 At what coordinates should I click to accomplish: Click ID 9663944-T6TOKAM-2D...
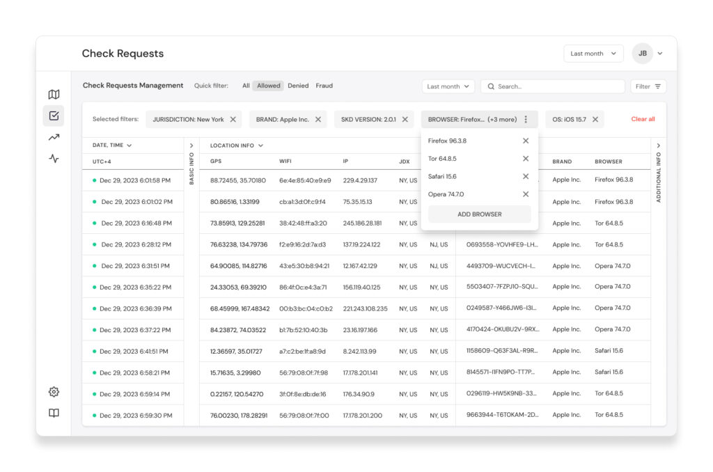[502, 415]
